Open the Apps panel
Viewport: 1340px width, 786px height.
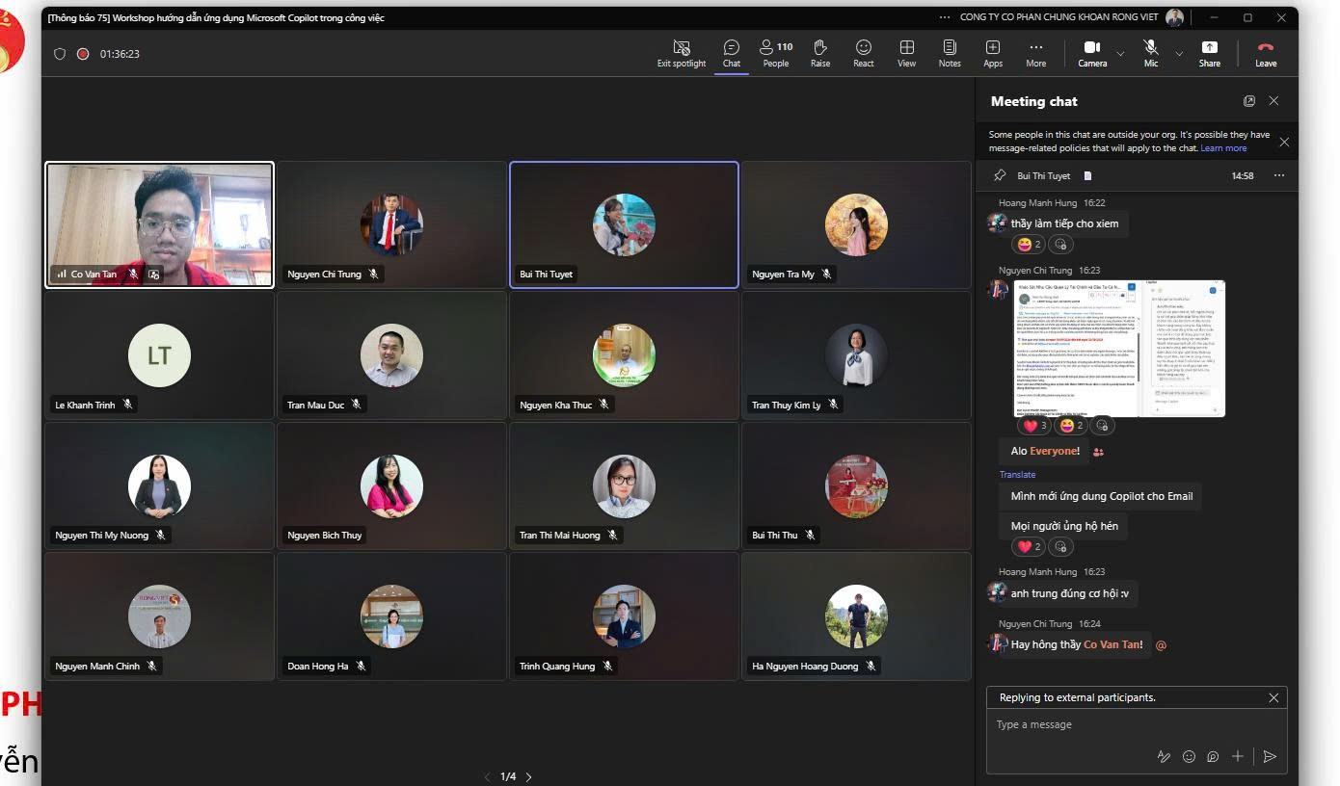(x=993, y=53)
